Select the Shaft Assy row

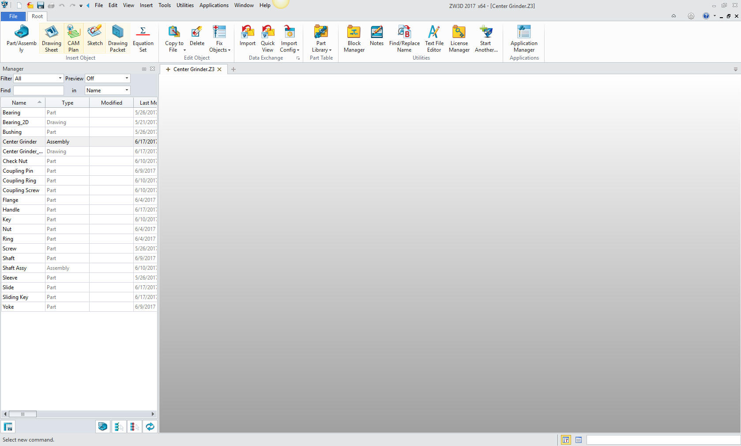tap(79, 268)
